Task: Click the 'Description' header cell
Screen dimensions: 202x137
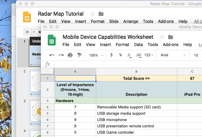Action: (136, 89)
